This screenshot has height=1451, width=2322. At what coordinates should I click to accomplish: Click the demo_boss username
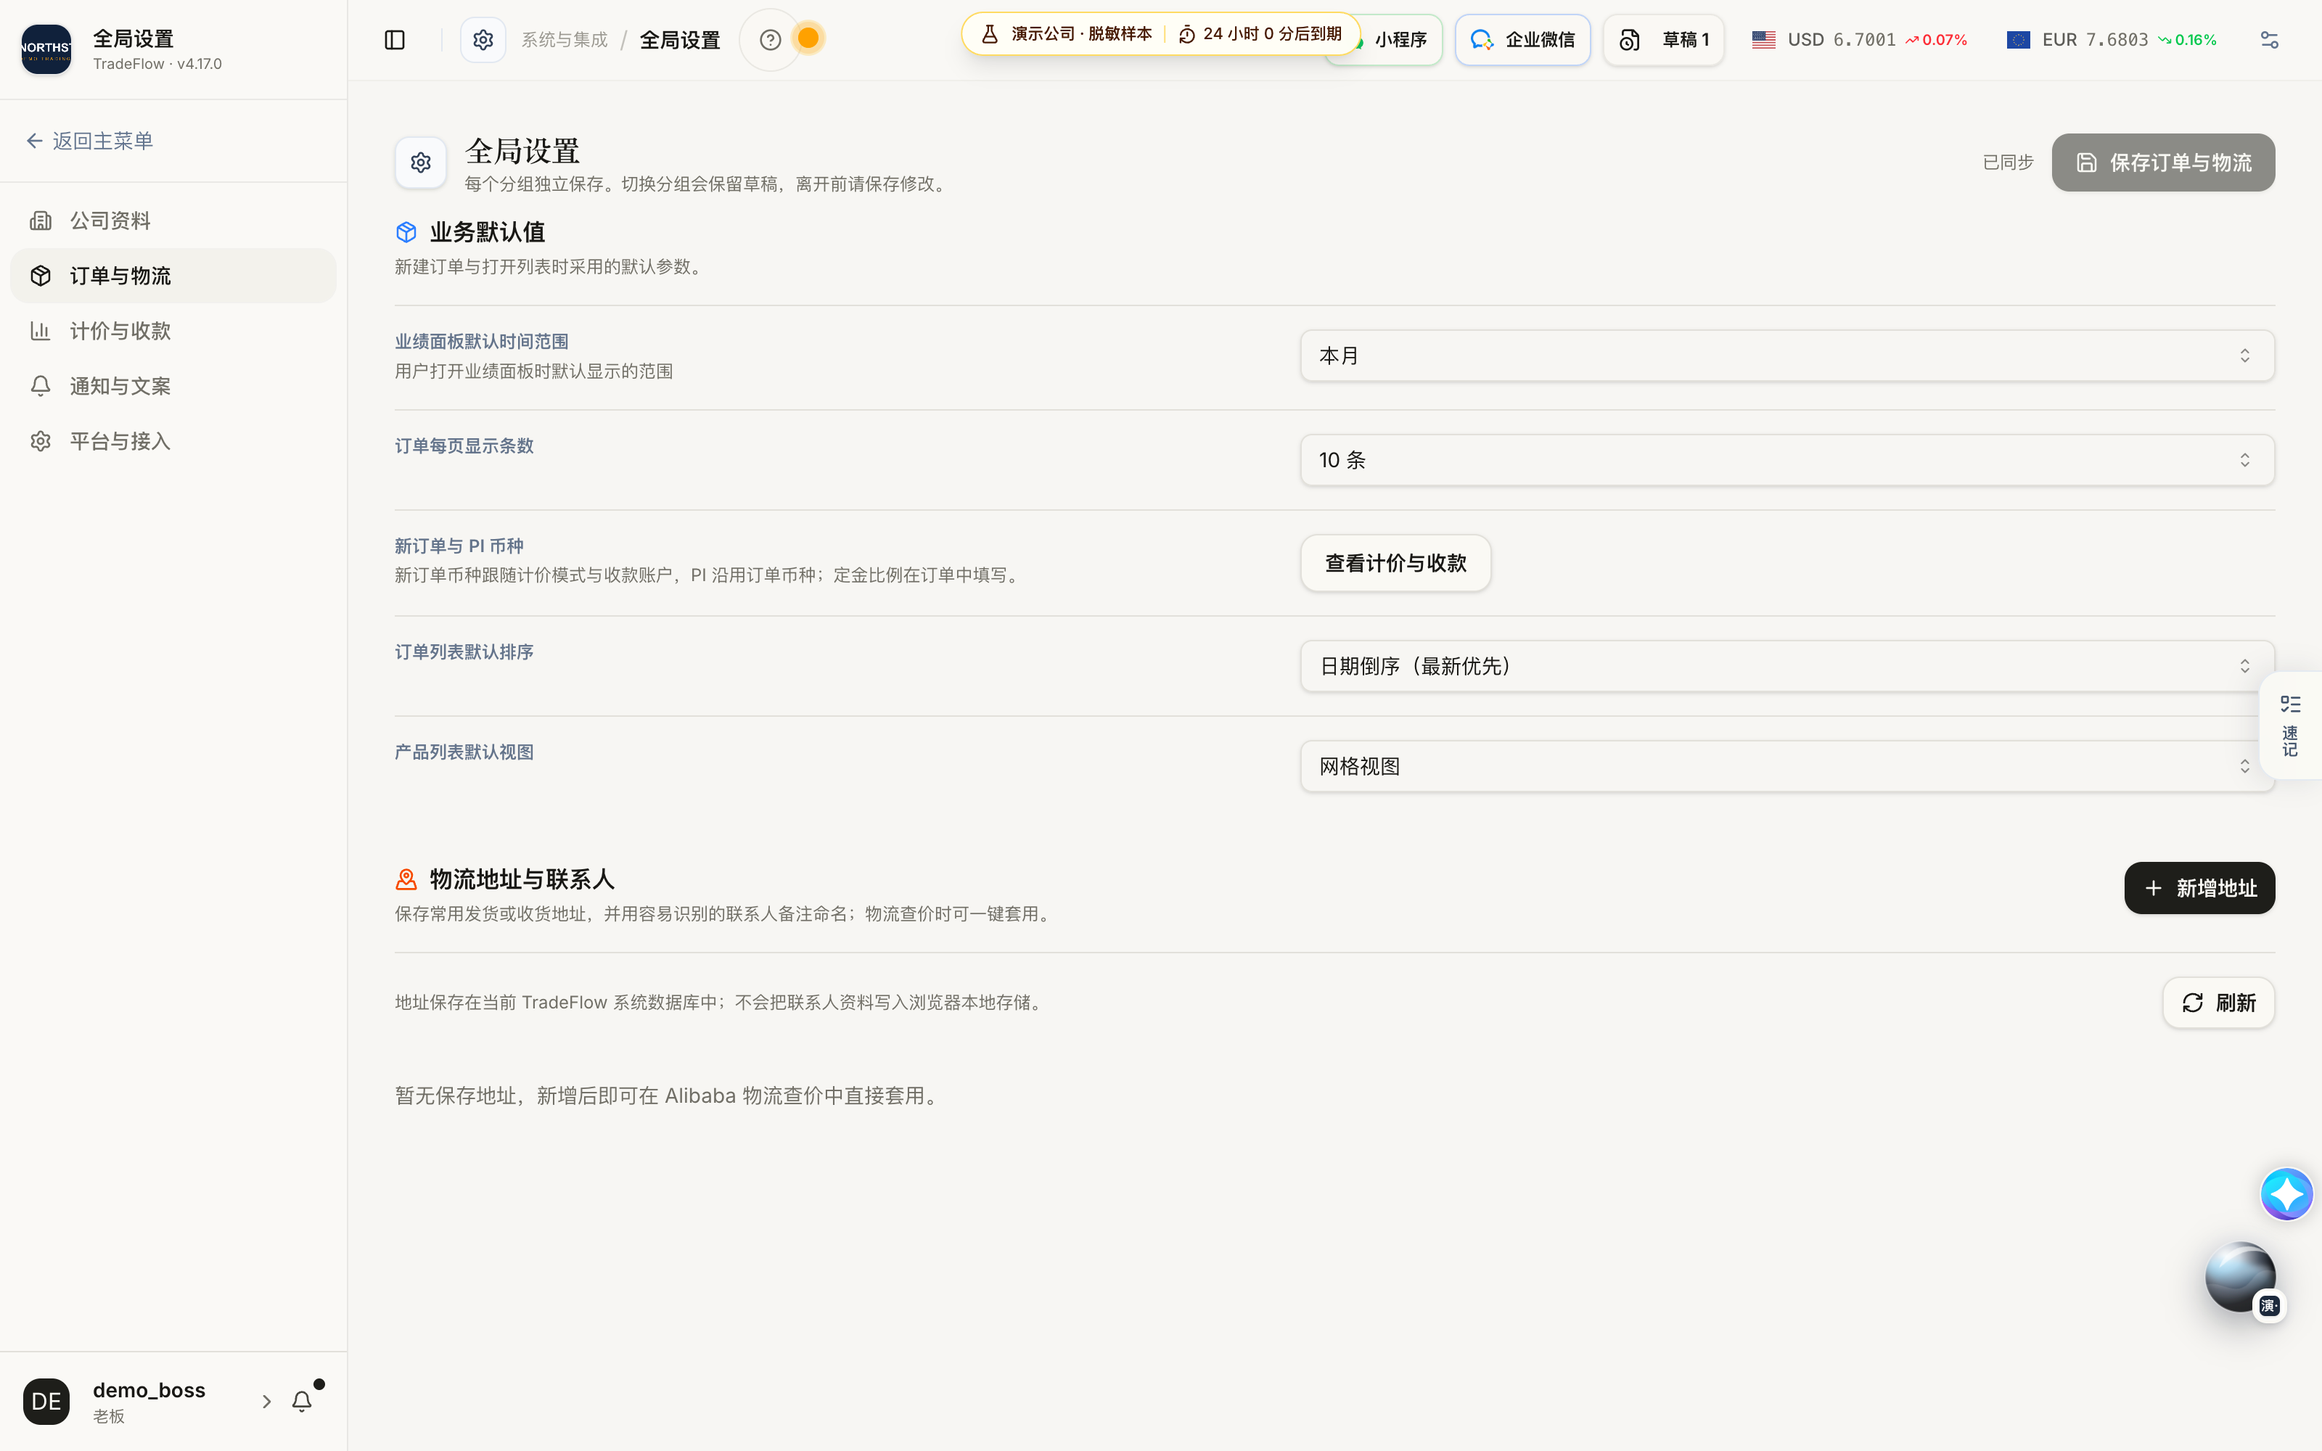coord(149,1389)
